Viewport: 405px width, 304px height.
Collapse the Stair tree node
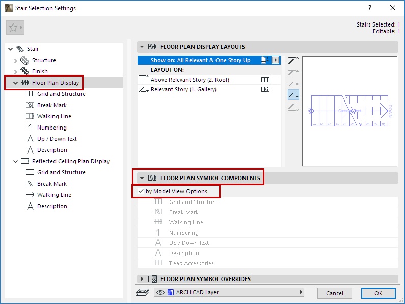coord(10,49)
